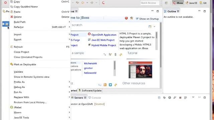Select Copy in the context menu
Image resolution: width=214 pixels, height=120 pixels.
tap(40, 2)
